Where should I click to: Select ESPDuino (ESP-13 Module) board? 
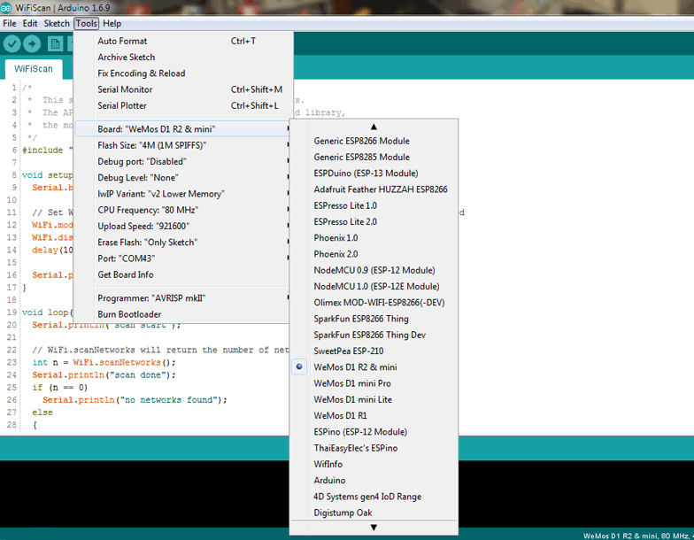(374, 174)
